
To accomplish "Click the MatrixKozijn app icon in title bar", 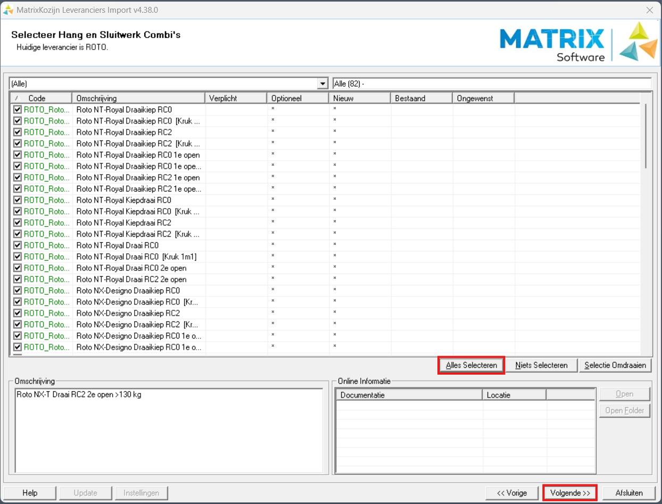I will pos(8,10).
